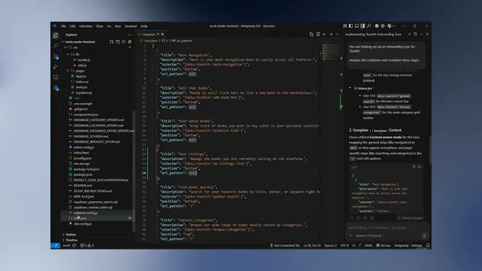The height and width of the screenshot is (271, 482).
Task: Toggle the bottom panel visibility
Action: pos(357,26)
